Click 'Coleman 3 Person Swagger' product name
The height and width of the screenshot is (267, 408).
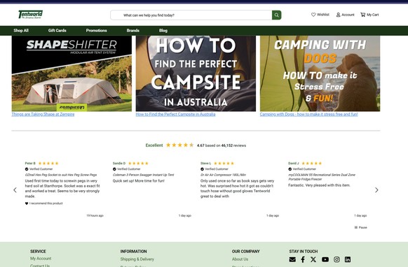click(144, 175)
